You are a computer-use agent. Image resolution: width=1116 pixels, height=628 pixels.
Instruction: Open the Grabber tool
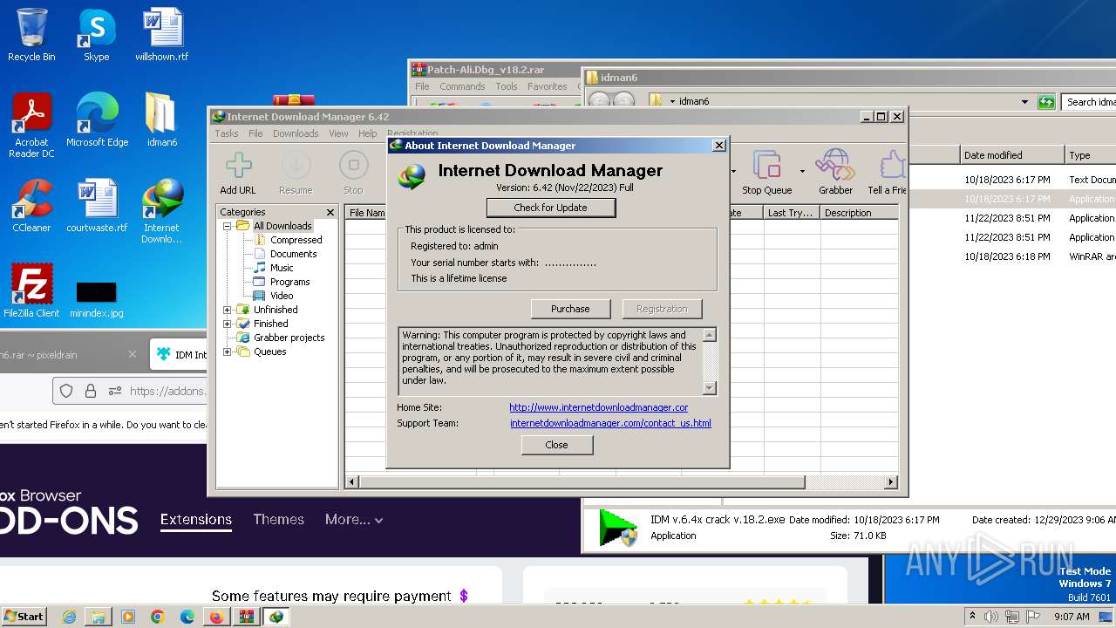835,173
